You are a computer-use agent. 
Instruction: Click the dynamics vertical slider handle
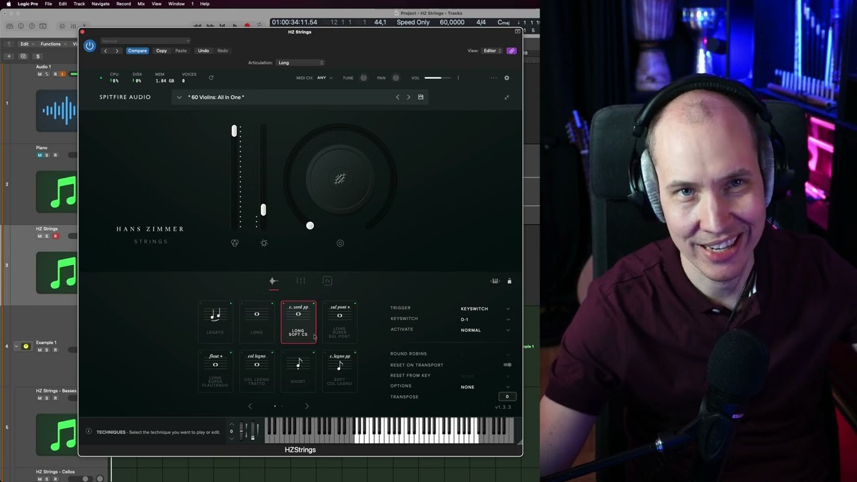[263, 210]
